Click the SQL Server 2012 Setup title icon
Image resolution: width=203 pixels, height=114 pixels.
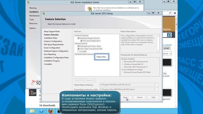tap(44, 13)
